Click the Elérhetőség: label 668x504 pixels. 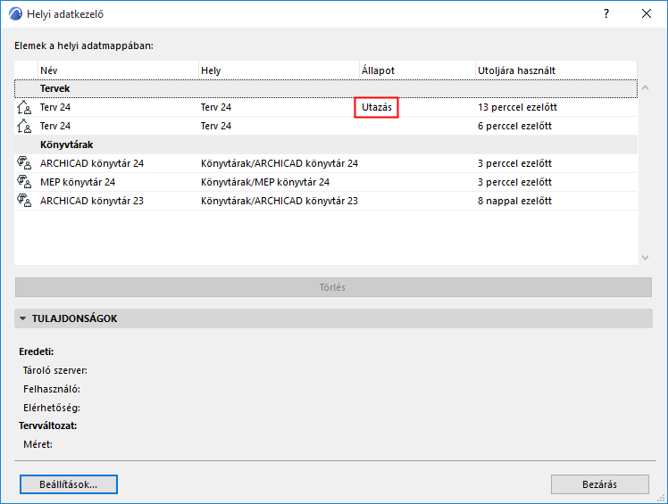pos(52,408)
